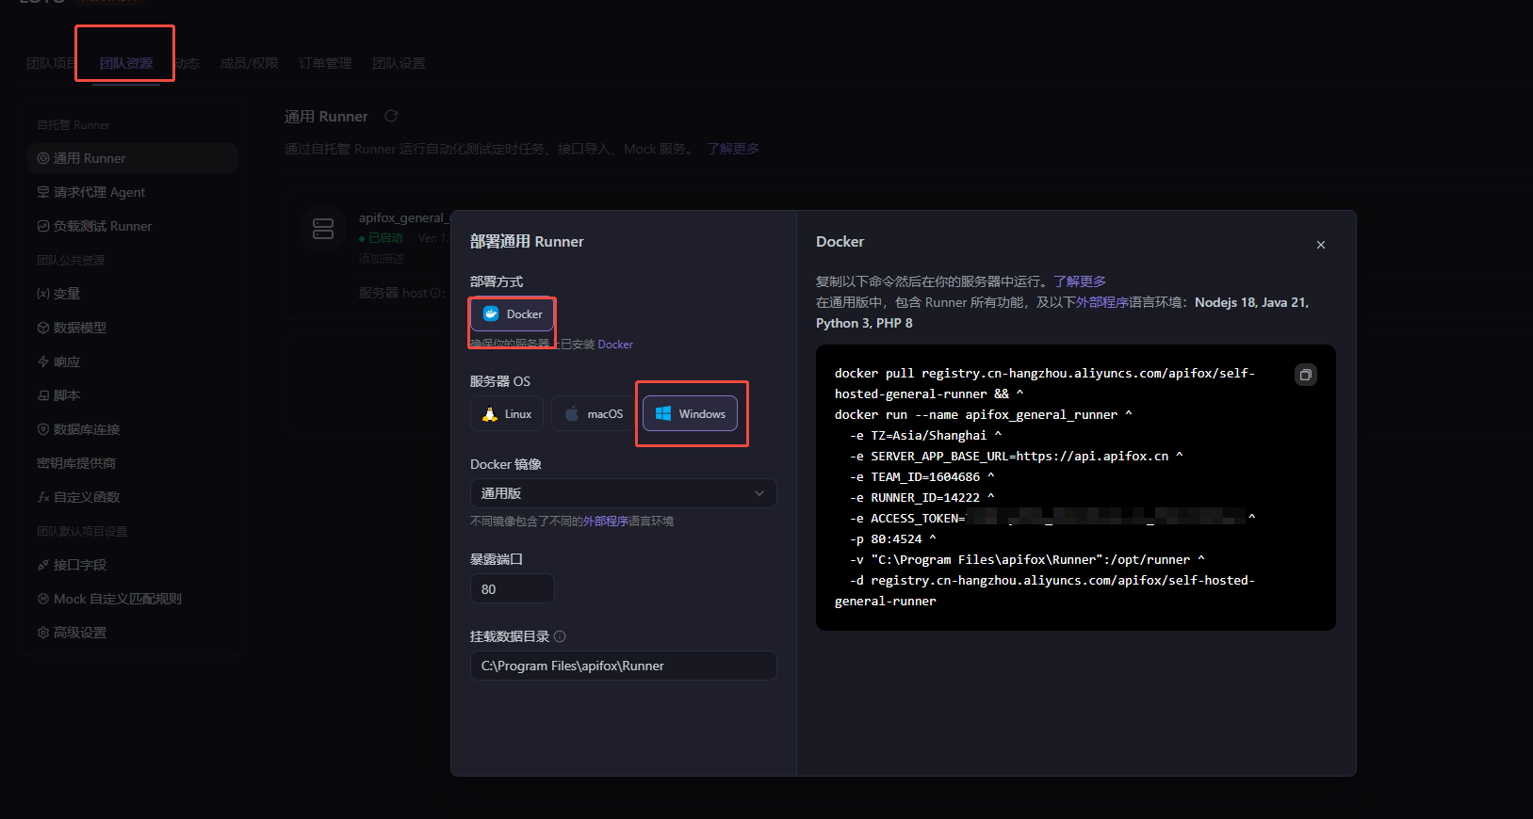Open 响应 in sidebar
1533x819 pixels.
[x=133, y=361]
